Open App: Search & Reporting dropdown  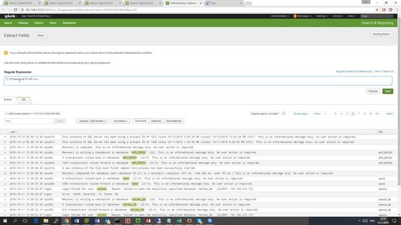36,16
